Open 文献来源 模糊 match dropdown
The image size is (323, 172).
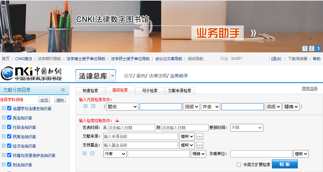click(187, 136)
